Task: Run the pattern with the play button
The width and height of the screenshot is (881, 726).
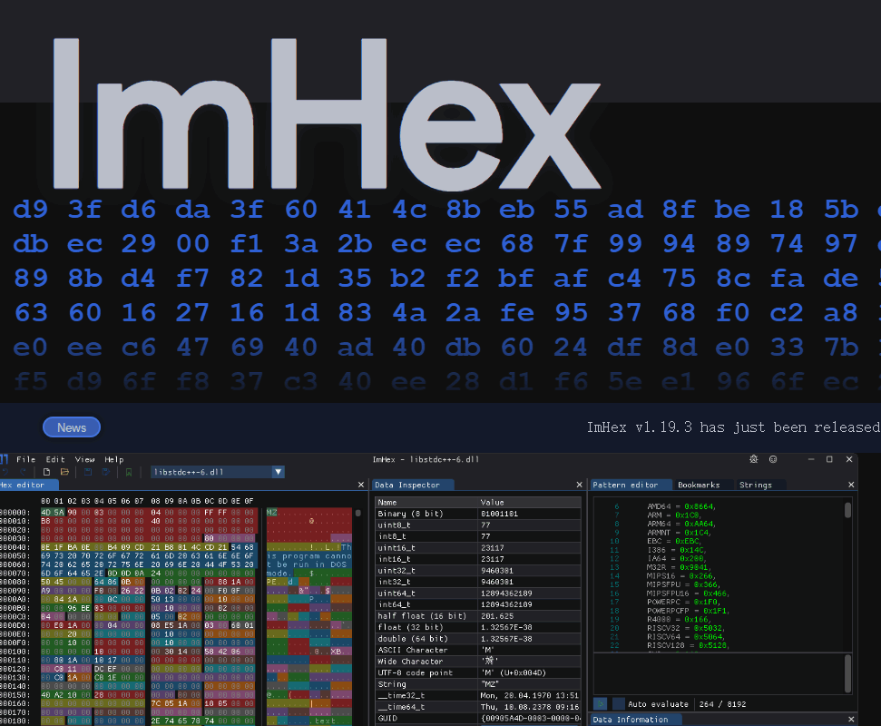Action: coord(601,704)
